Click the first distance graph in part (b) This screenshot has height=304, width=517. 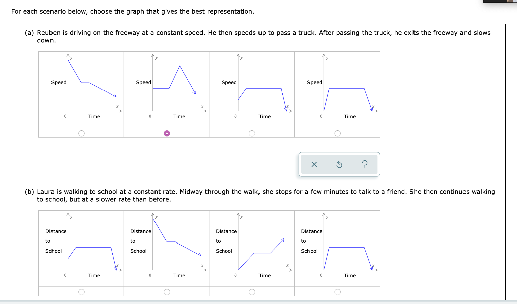(x=91, y=247)
